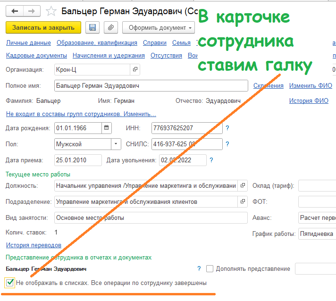The height and width of the screenshot is (301, 336).
Task: Click the Изменить ФИО link
Action: coord(311,86)
